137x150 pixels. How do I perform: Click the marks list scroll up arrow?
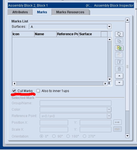click(109, 39)
